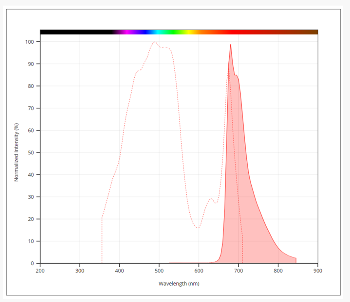Click the 'Wavelength (nm)' axis title
Viewport: 350px width, 302px height.
click(x=179, y=284)
